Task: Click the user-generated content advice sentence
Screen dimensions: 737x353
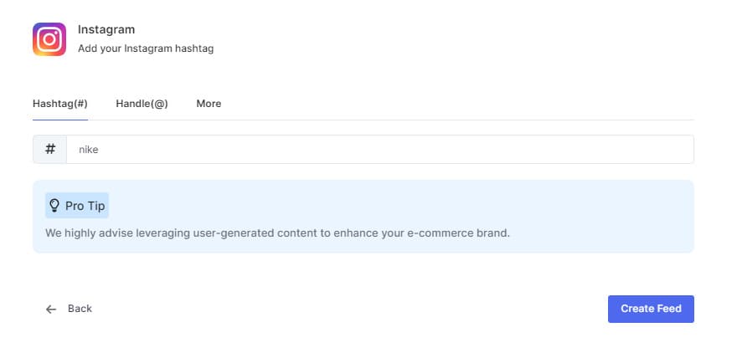Action: (x=277, y=233)
